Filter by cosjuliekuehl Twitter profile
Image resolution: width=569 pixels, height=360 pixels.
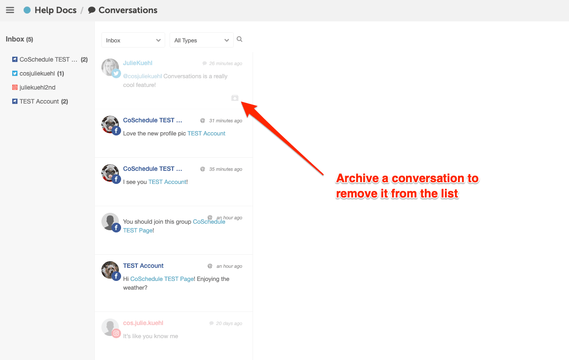[x=38, y=73]
